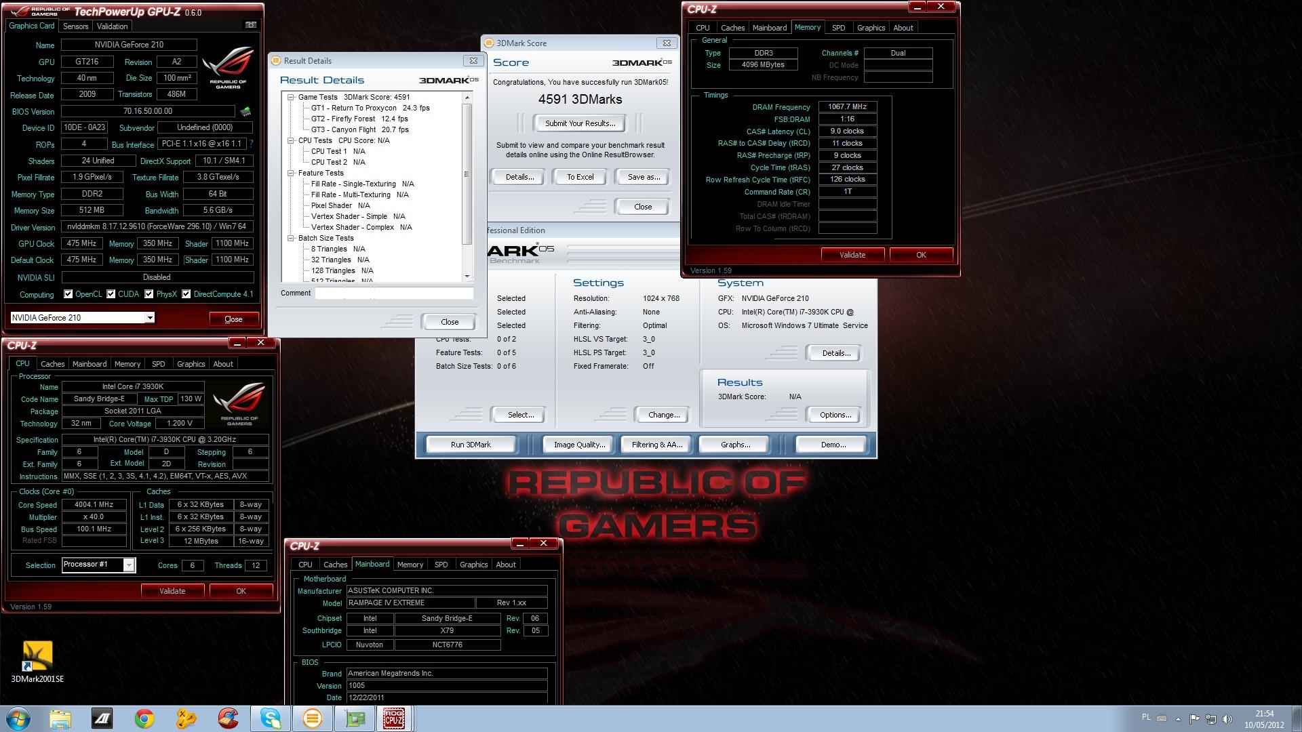Open the 3DMark2001SE desktop shortcut
This screenshot has width=1302, height=732.
(x=37, y=662)
